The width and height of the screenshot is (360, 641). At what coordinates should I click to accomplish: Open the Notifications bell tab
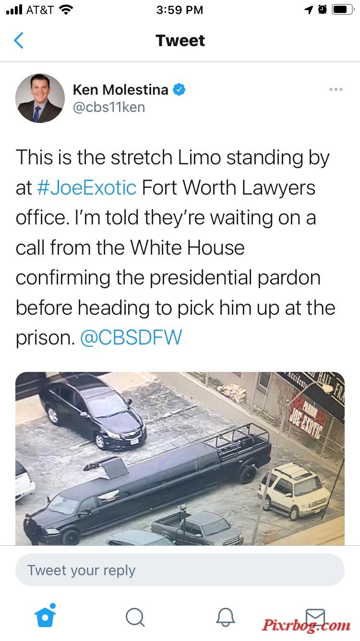tap(225, 617)
